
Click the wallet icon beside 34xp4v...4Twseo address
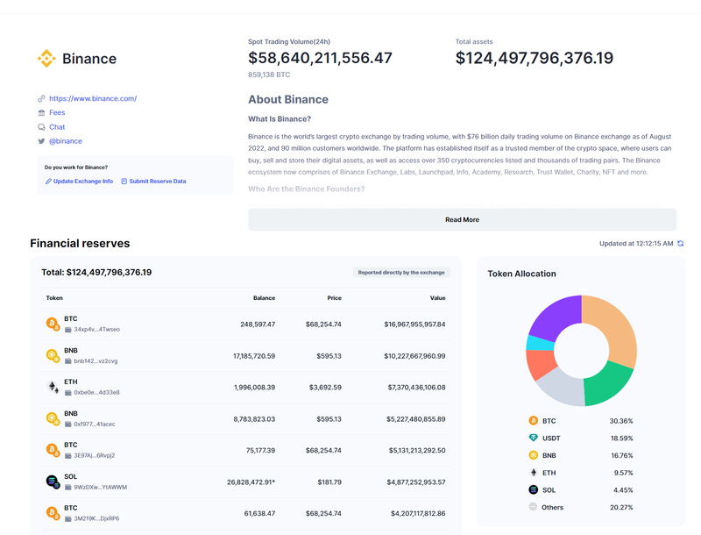[x=68, y=330]
